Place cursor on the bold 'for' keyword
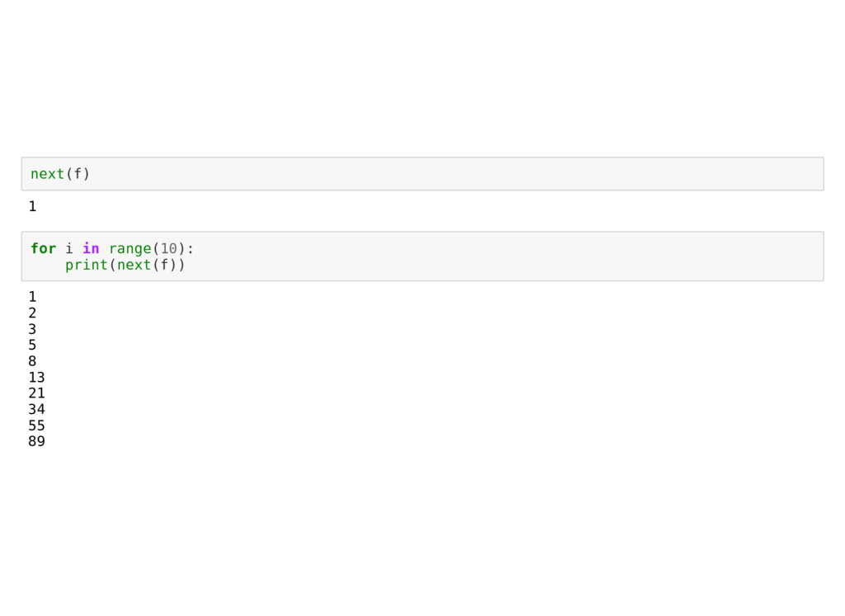This screenshot has height=616, width=845. 43,248
